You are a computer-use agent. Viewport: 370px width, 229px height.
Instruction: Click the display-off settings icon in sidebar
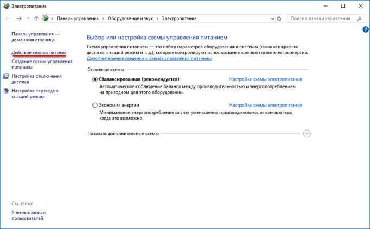(x=6, y=76)
